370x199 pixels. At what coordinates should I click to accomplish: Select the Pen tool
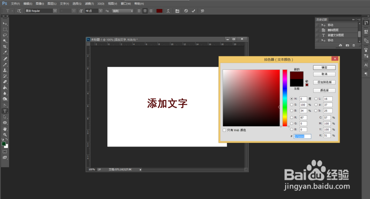coord(5,105)
